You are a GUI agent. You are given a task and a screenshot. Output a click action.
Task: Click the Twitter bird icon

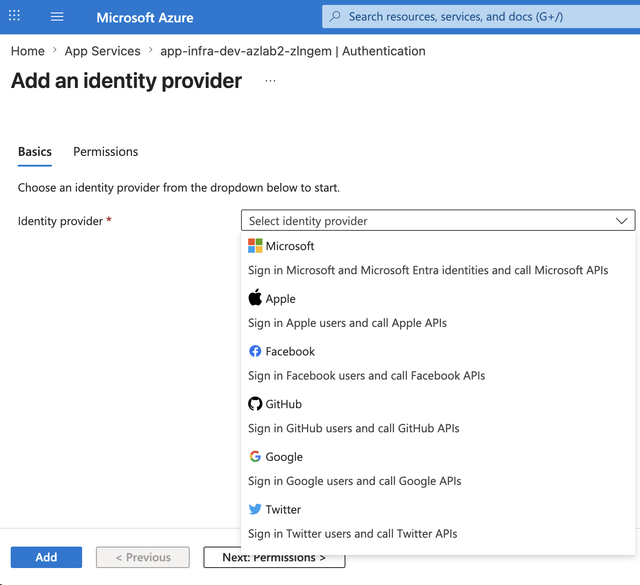(255, 509)
